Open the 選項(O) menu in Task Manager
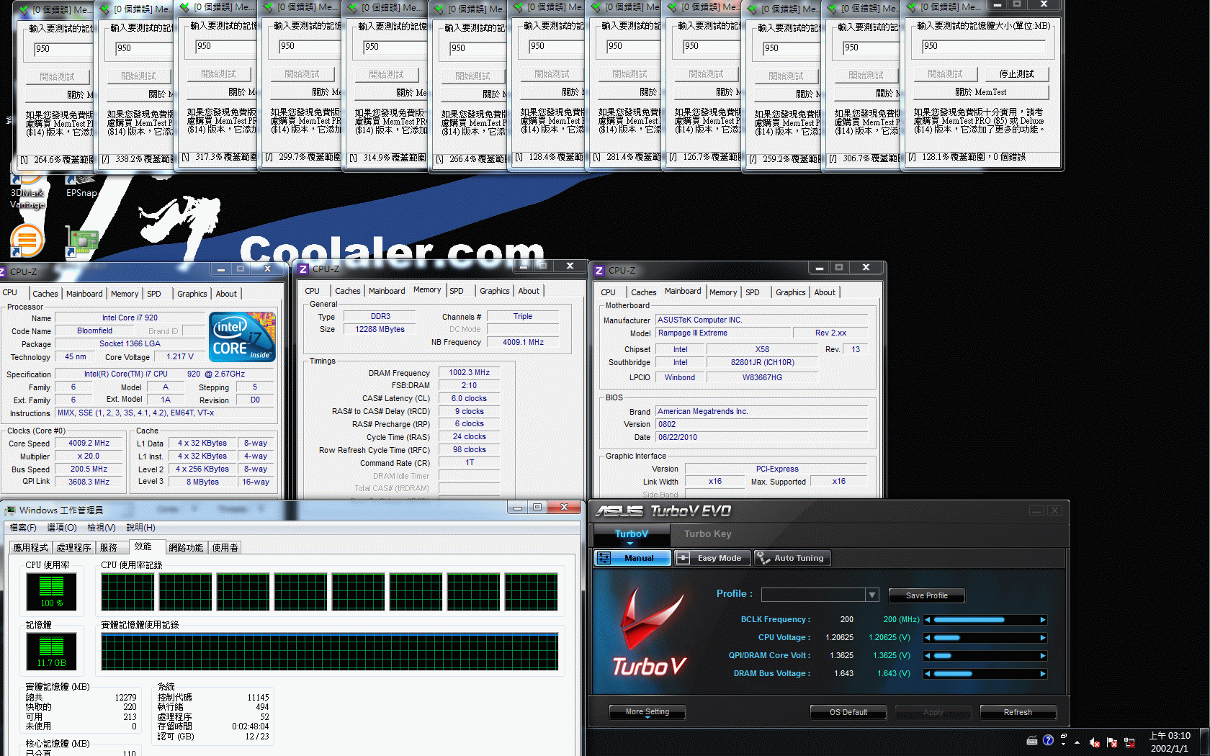This screenshot has height=756, width=1210. click(62, 528)
